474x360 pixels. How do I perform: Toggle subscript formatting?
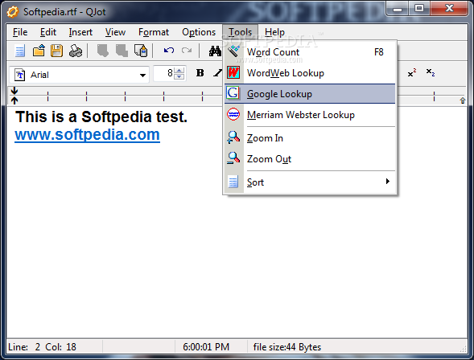click(x=431, y=73)
